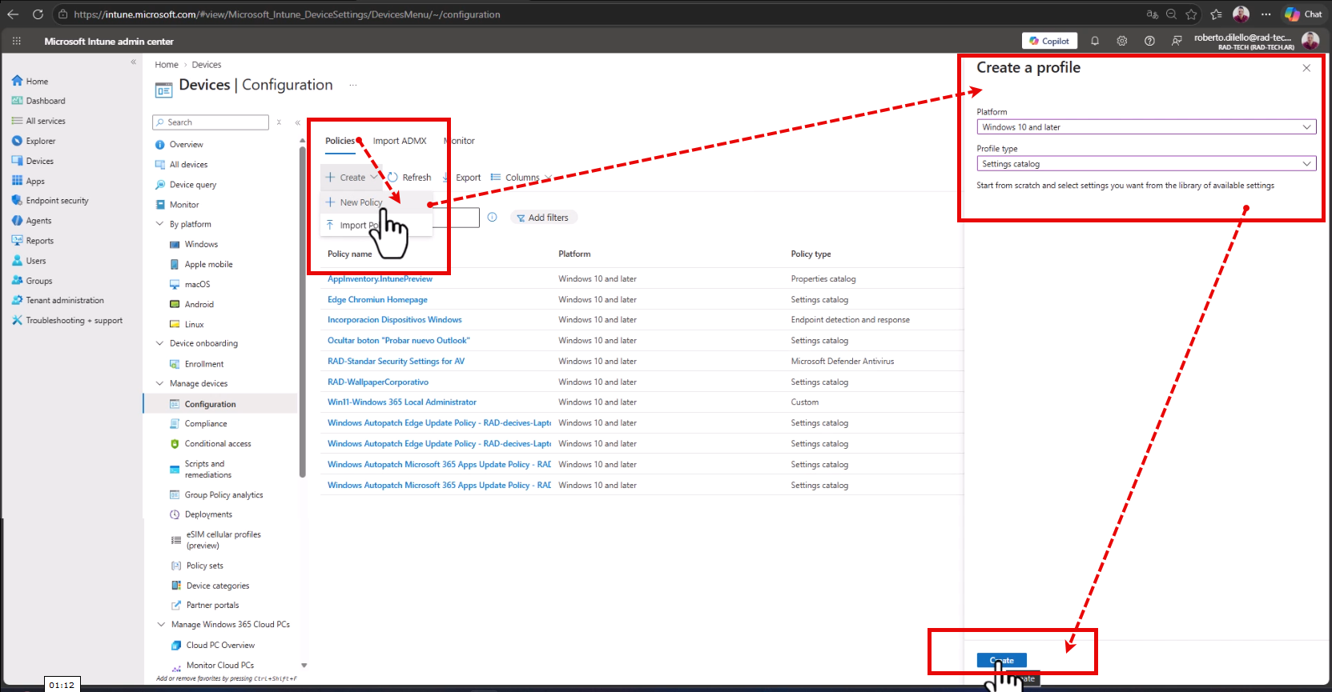Open Conditional access in Devices submenu

coord(218,444)
